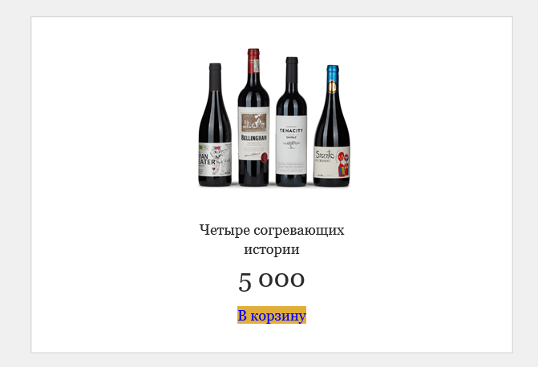Click the brown house engraving on Bellingham label

pyautogui.click(x=254, y=123)
